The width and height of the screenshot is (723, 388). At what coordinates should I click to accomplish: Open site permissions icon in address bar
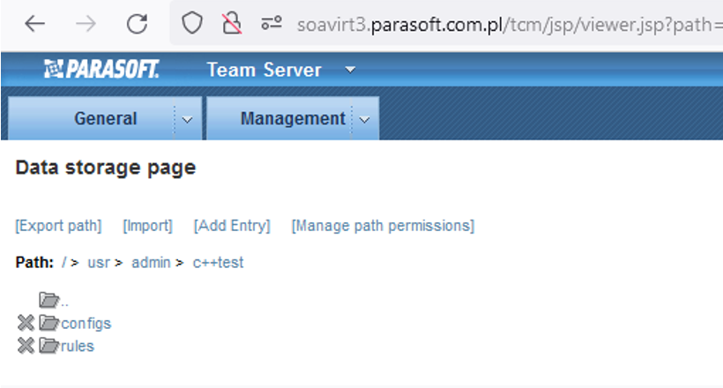[x=272, y=23]
